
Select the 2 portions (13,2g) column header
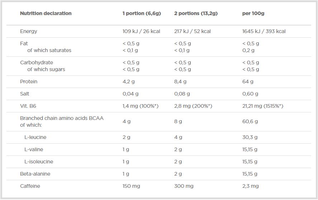tap(196, 13)
